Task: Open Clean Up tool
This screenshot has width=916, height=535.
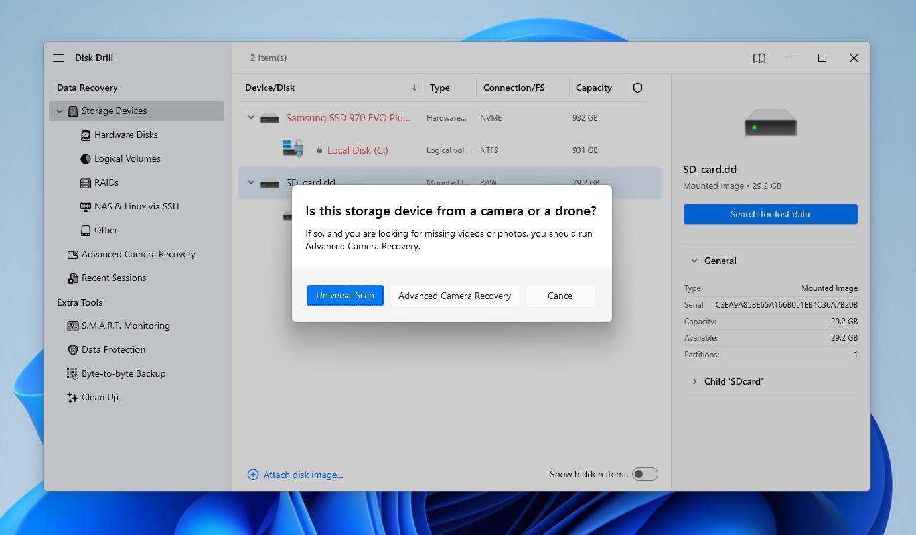Action: (100, 398)
